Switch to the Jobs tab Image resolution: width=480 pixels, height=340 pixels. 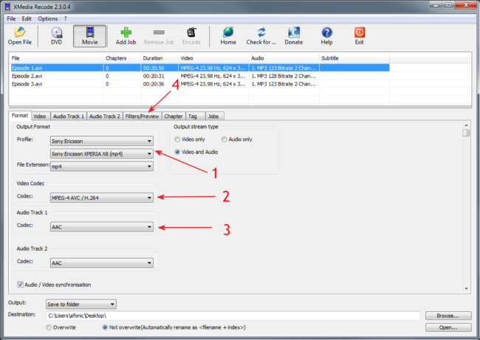pyautogui.click(x=213, y=117)
